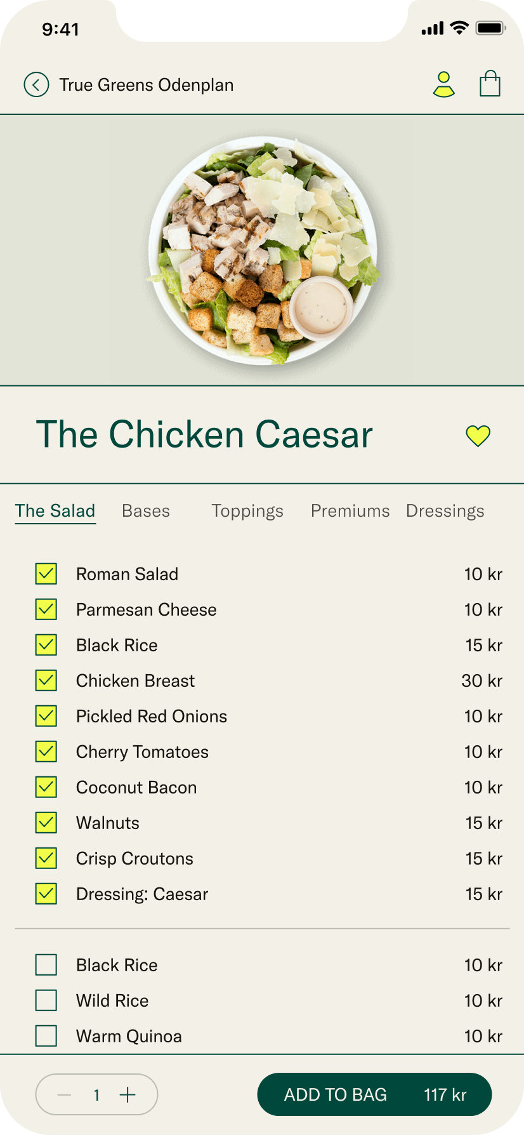Screen dimensions: 524x1135
Task: Tap the Caesar salad bowl photo
Action: click(x=263, y=251)
